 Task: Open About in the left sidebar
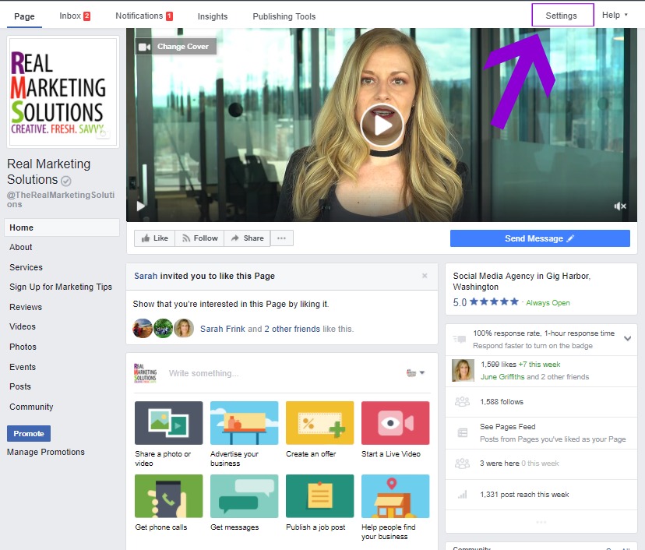point(20,247)
